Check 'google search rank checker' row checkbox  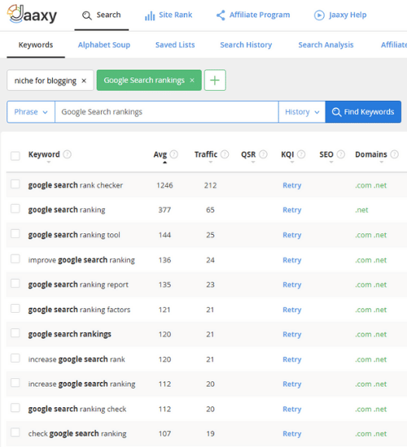(15, 184)
